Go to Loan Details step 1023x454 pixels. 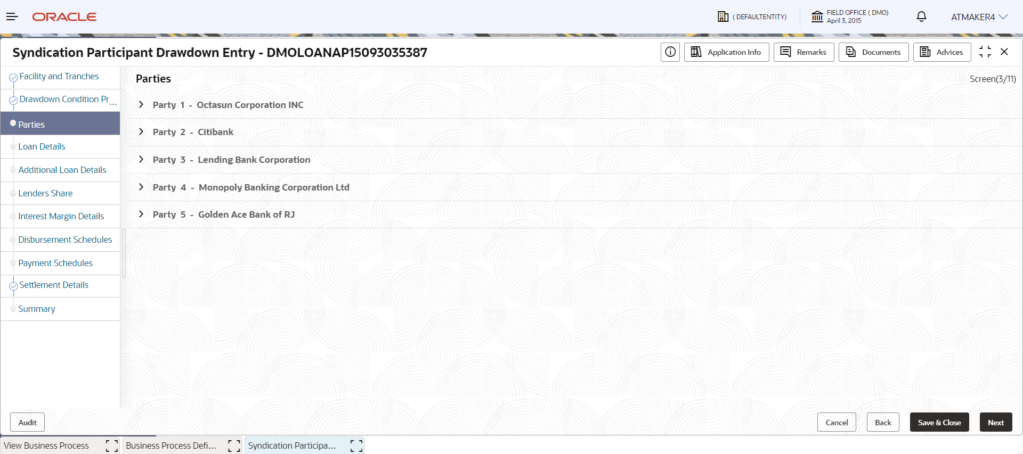42,146
